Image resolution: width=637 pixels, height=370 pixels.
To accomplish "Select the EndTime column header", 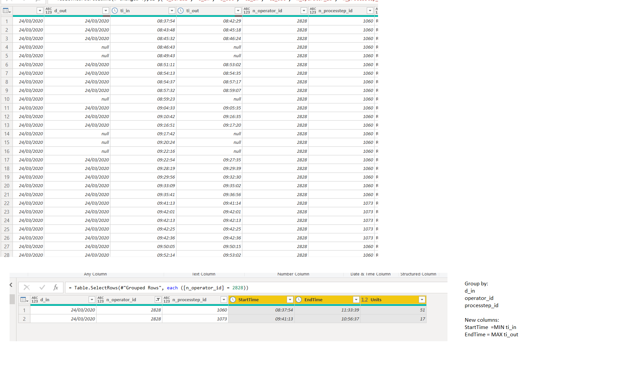I will [327, 300].
